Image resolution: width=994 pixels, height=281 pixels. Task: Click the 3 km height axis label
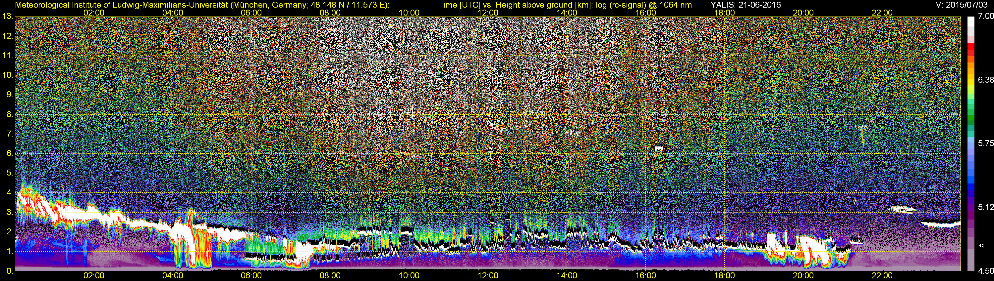pos(10,213)
